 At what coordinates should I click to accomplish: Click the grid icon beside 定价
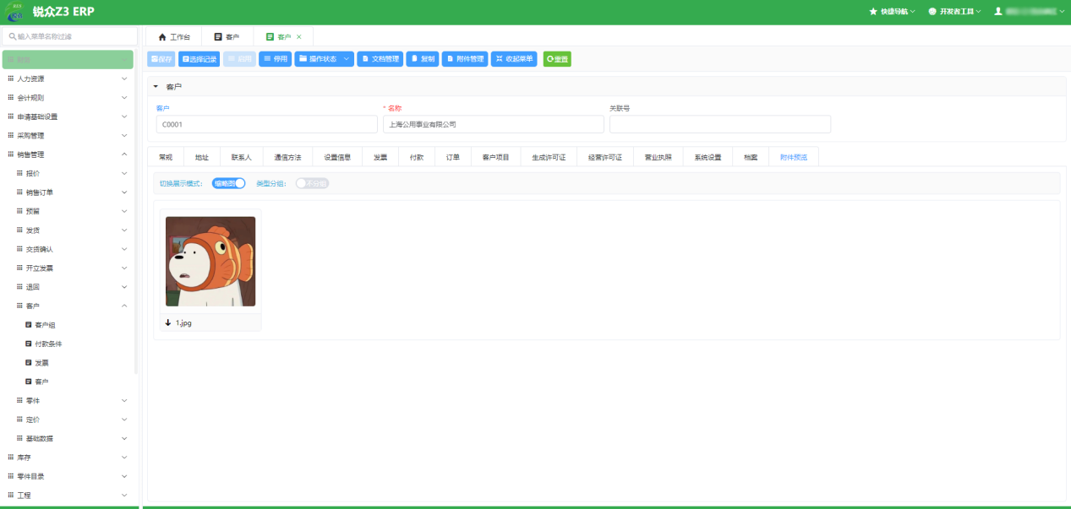coord(19,420)
